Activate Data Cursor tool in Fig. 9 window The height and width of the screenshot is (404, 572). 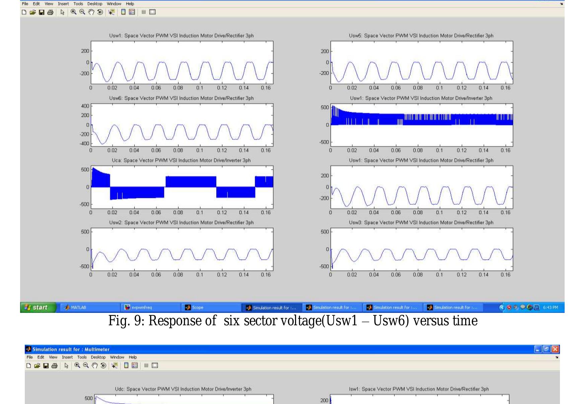coord(112,12)
